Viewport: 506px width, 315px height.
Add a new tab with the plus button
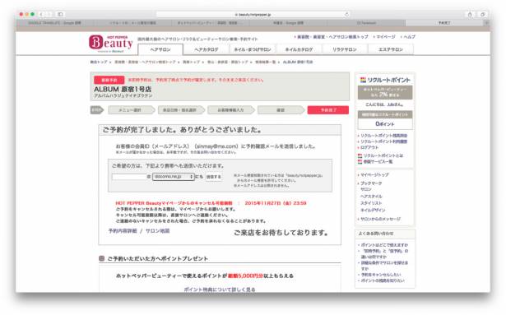click(487, 23)
